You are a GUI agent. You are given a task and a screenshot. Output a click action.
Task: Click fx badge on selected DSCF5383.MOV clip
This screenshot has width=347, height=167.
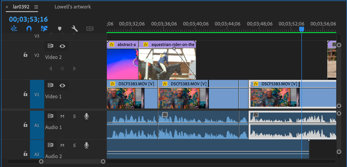(x=256, y=84)
